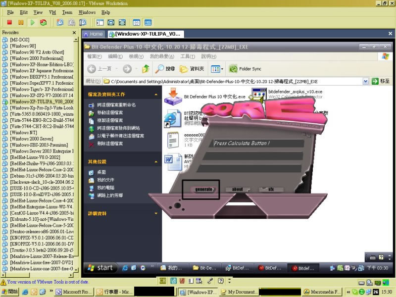
Task: Click the Favorites list vertical scrollbar up arrow
Action: [76, 40]
